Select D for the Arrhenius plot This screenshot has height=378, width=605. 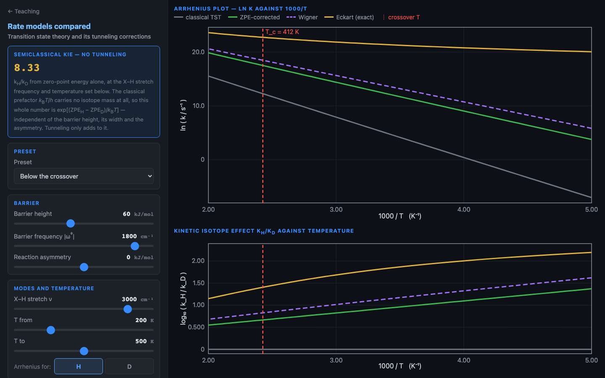[129, 366]
